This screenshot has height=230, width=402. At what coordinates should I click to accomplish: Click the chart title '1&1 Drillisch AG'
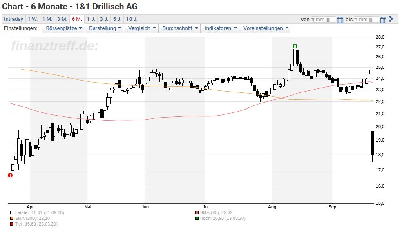106,7
